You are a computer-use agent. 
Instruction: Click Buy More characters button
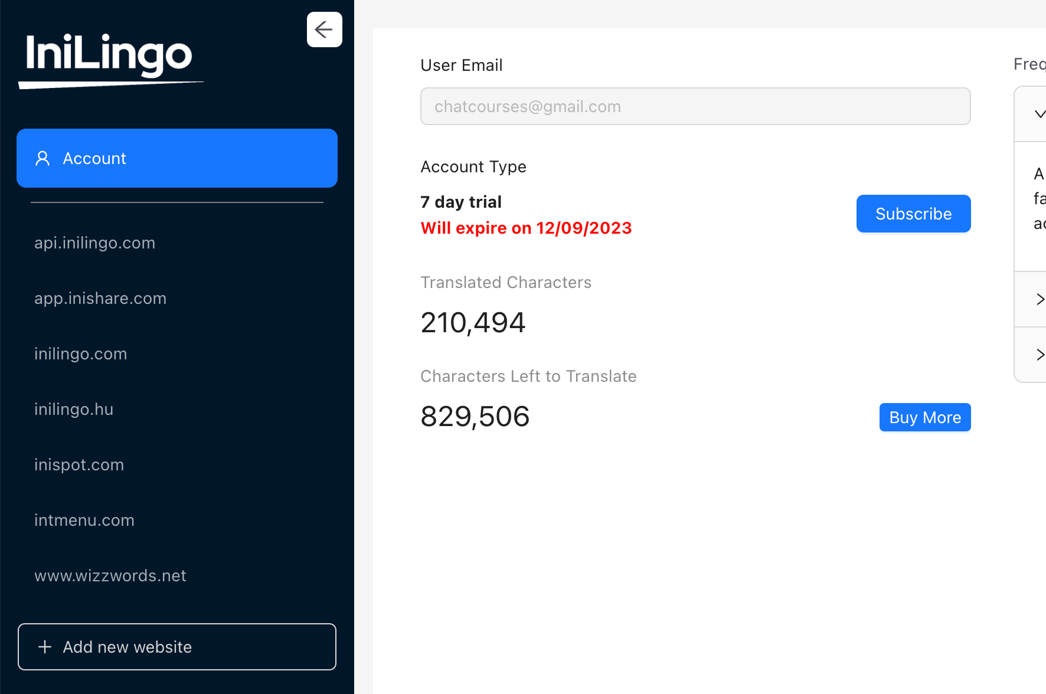(x=925, y=417)
